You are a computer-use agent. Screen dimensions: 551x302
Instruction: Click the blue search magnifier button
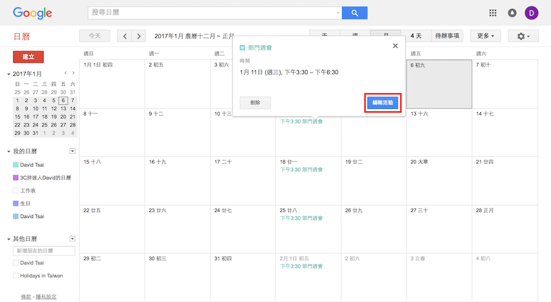tap(354, 13)
